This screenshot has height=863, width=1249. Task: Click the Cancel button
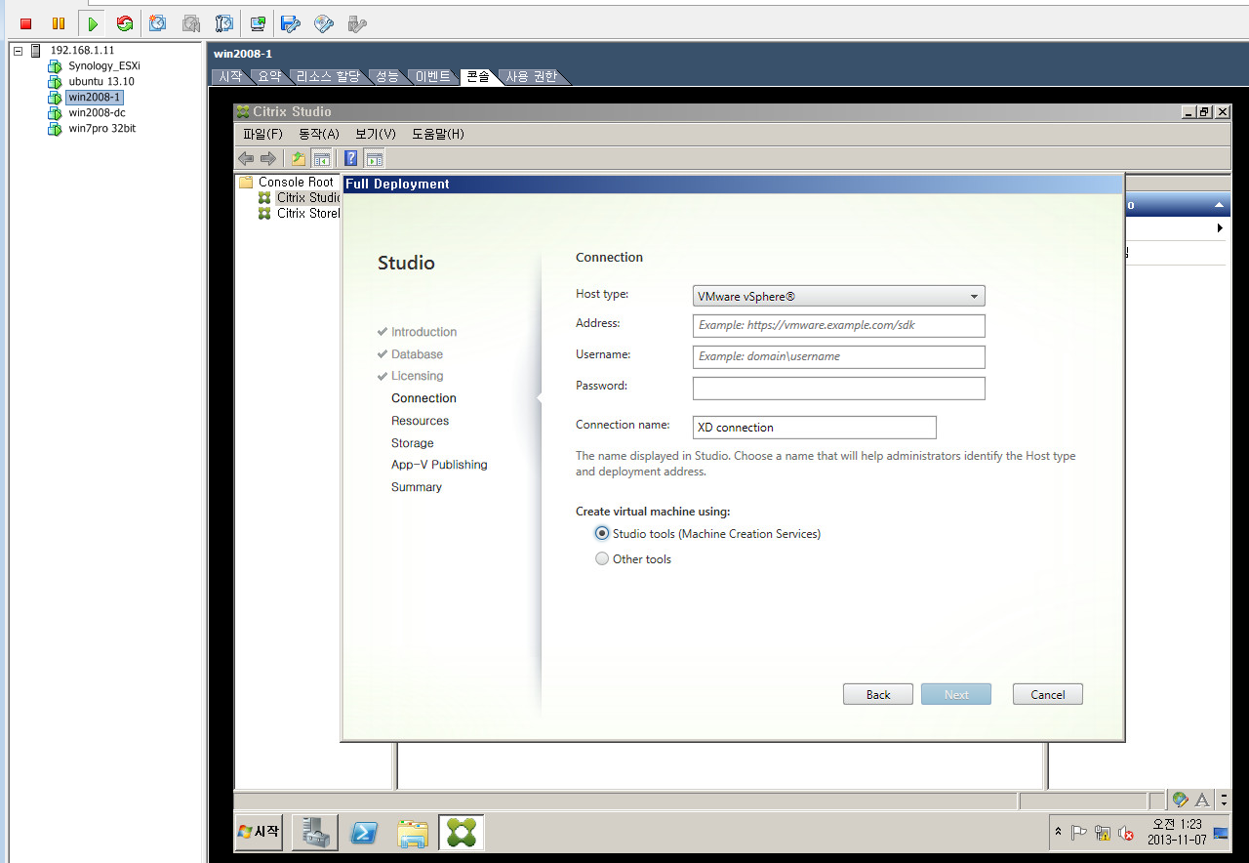1048,694
